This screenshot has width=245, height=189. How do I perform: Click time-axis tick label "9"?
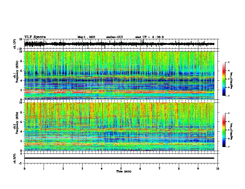pos(198,169)
